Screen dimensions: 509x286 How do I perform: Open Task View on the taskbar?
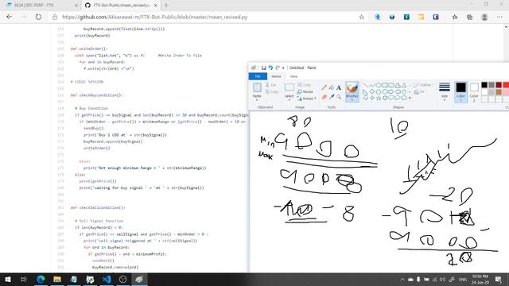click(23, 279)
